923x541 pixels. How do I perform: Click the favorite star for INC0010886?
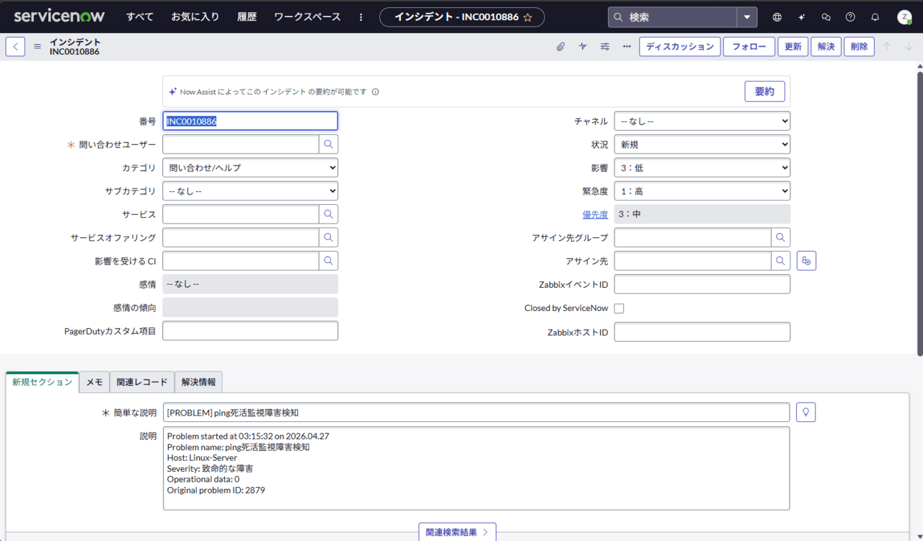(528, 17)
